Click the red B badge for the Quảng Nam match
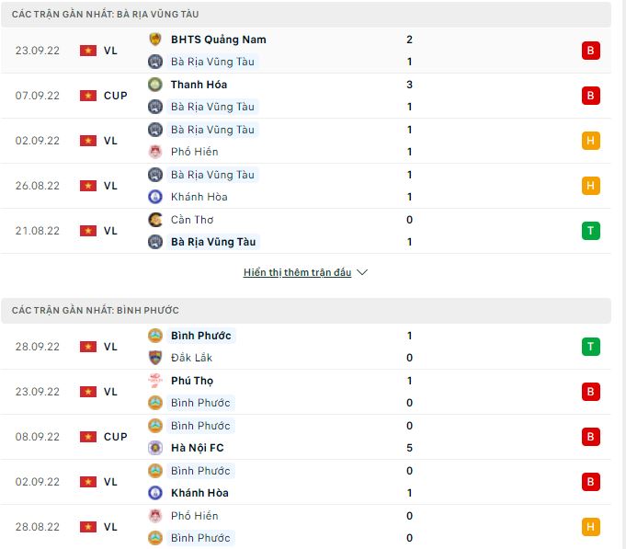 click(590, 51)
